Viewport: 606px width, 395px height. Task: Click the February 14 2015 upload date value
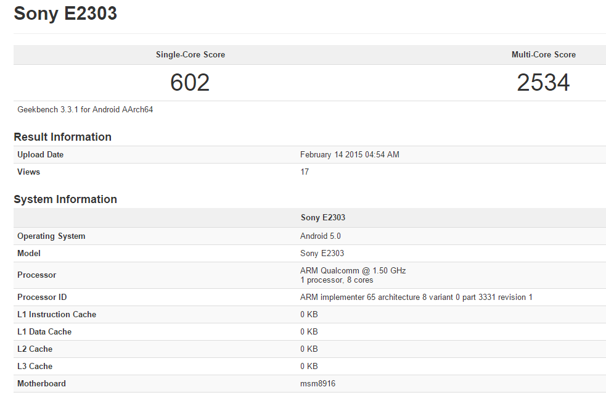[x=350, y=155]
